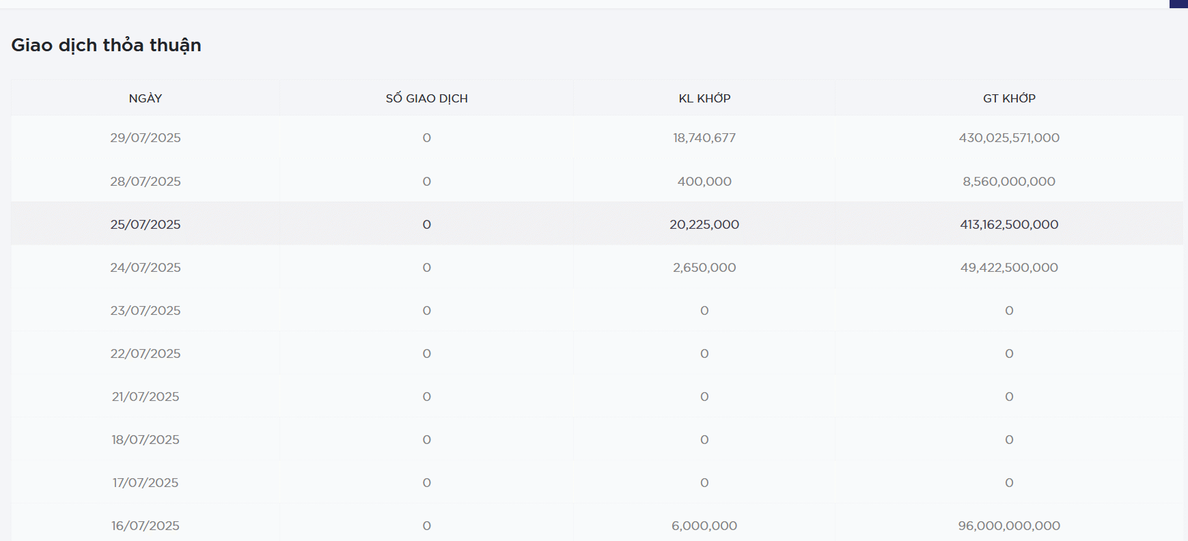Click the NGÀY column header
This screenshot has width=1188, height=541.
(146, 98)
